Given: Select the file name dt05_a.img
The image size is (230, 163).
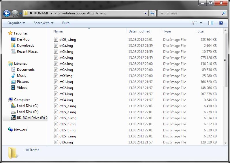Looking at the screenshot, I should click(68, 106).
